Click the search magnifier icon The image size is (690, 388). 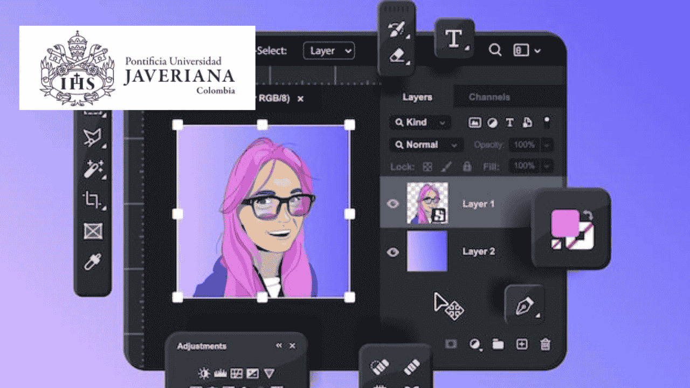(x=495, y=50)
